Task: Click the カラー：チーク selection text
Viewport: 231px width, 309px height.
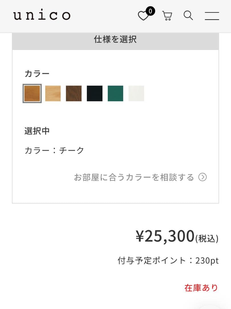Action: click(x=54, y=150)
